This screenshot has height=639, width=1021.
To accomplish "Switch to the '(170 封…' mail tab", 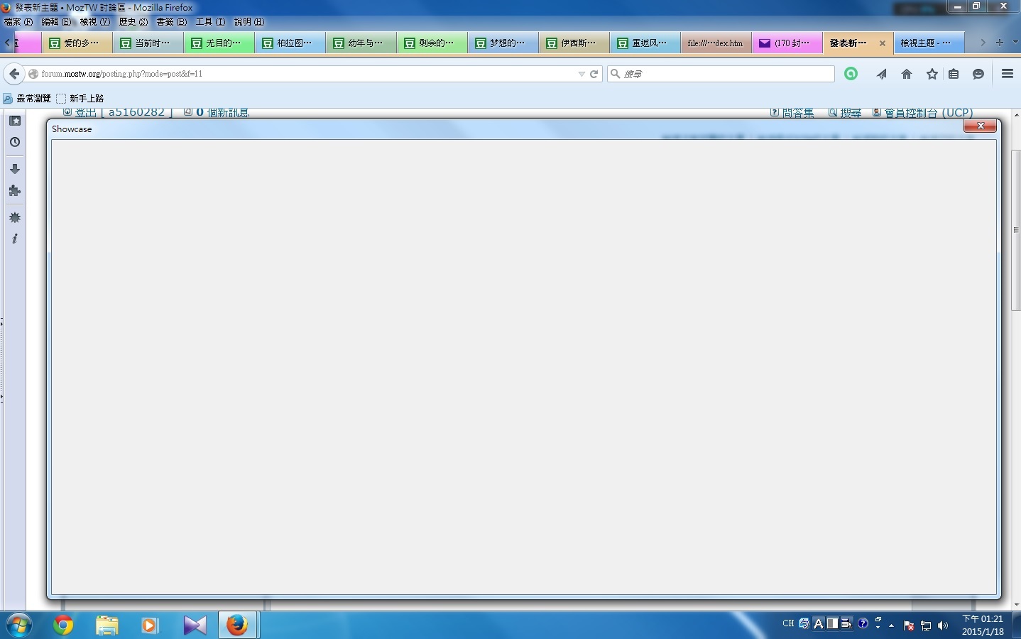I will point(787,43).
